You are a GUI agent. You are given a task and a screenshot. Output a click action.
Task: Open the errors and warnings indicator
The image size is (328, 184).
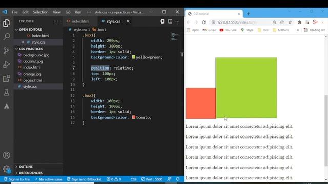pos(114,179)
